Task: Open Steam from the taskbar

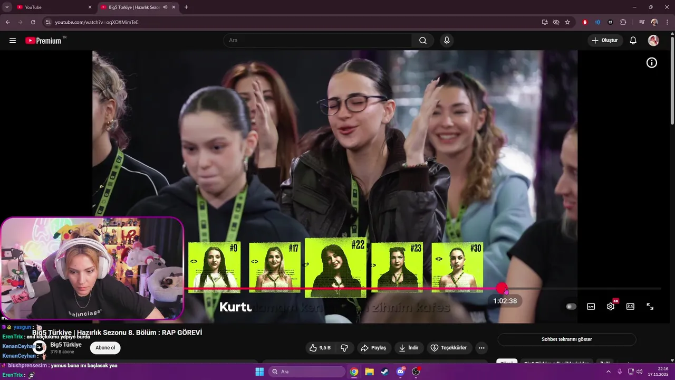Action: point(384,372)
